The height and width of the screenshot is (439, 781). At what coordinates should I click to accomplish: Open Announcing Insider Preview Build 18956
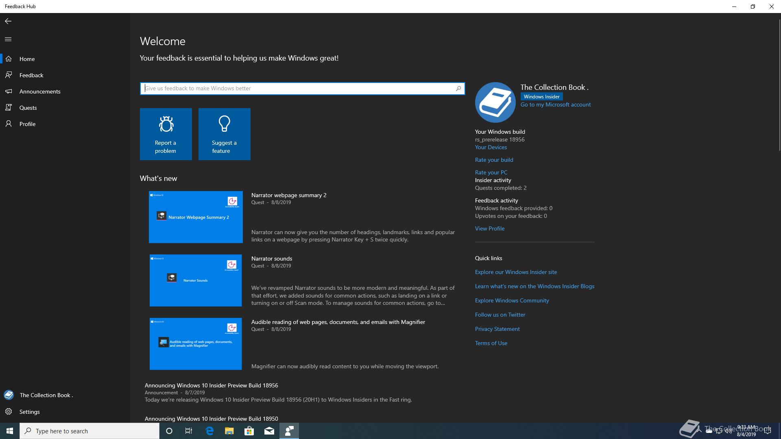click(x=212, y=385)
